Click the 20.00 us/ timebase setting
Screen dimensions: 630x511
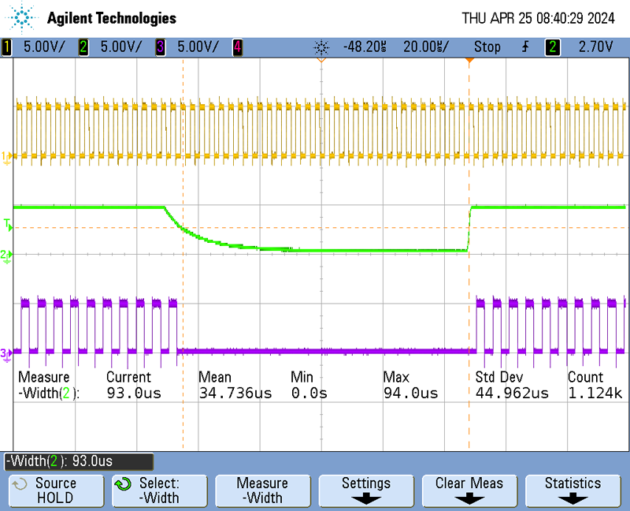coord(425,47)
